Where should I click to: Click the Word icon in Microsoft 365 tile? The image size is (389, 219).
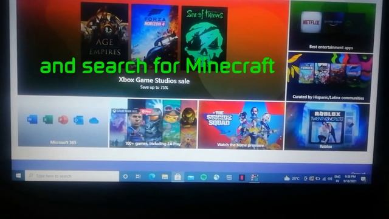point(32,119)
